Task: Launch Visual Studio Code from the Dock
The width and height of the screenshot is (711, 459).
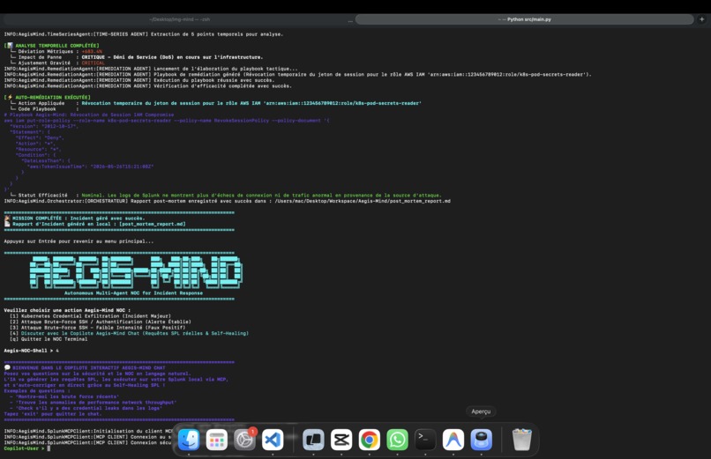Action: (x=273, y=440)
